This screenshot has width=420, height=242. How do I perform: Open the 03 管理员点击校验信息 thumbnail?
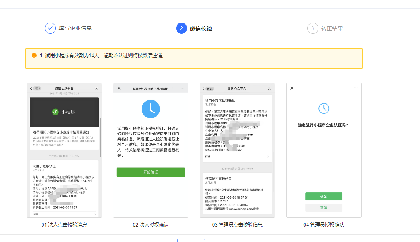[x=237, y=150]
